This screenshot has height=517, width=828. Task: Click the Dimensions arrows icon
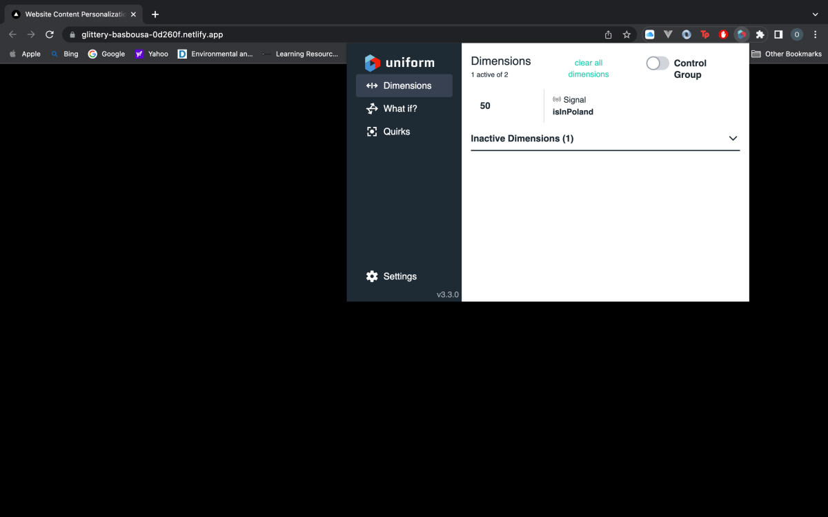tap(372, 85)
